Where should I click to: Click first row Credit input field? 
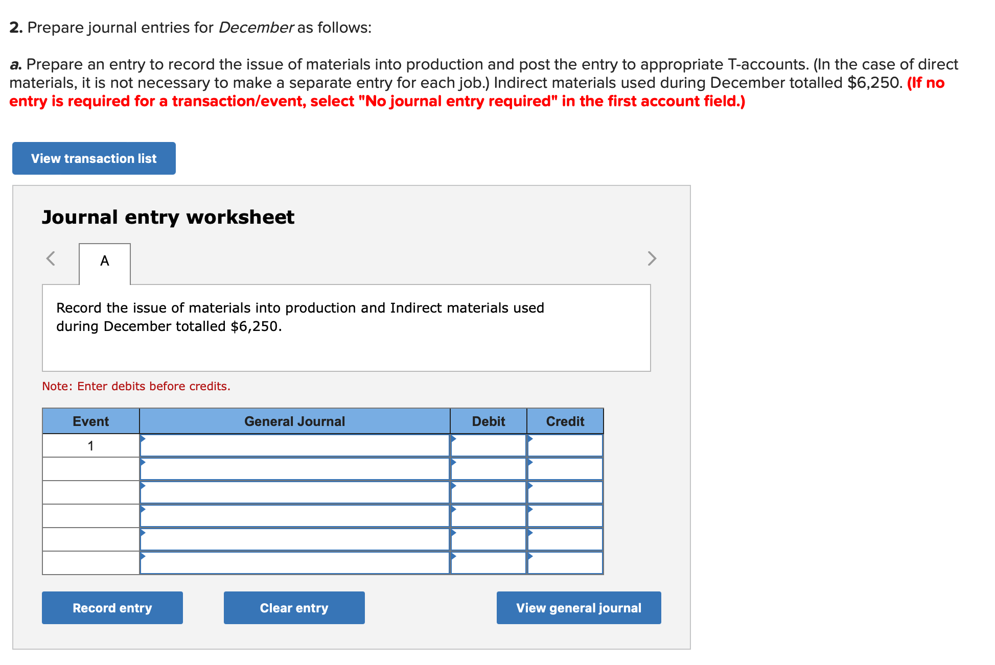(x=565, y=445)
